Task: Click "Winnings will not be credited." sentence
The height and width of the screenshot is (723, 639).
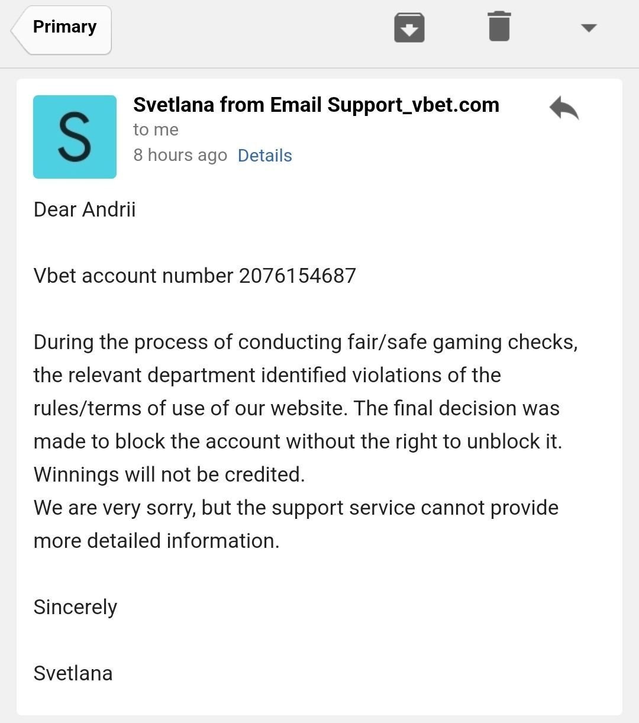Action: 169,475
